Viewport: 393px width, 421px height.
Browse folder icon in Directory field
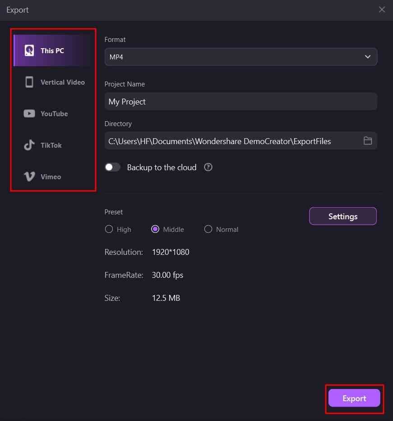coord(367,140)
